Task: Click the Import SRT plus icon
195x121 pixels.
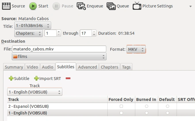Action: point(36,79)
